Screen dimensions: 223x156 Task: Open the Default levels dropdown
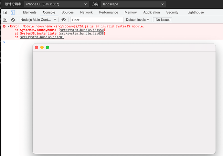pyautogui.click(x=137, y=20)
